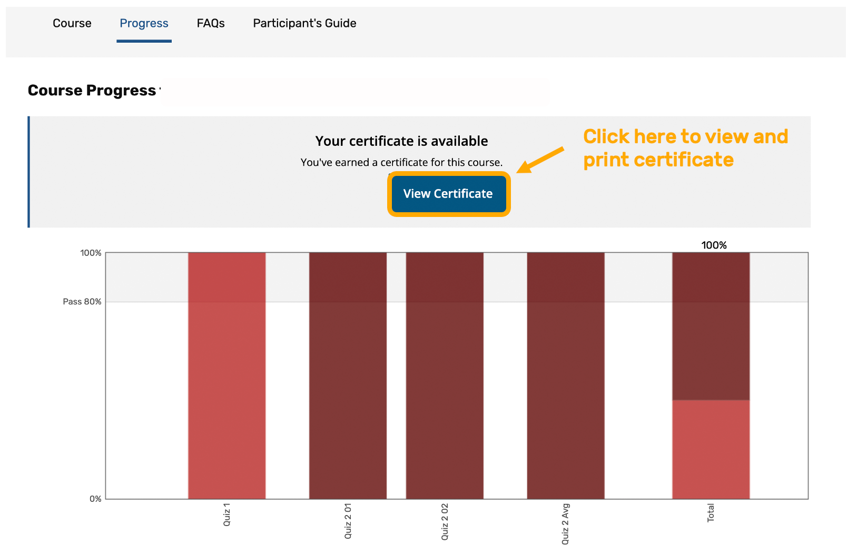Viewport: 847px width, 554px height.
Task: Click the Quiz 2 Avg axis label
Action: tap(565, 523)
